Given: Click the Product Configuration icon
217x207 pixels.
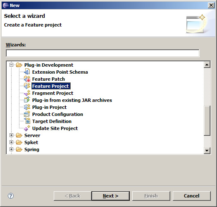Looking at the screenshot, I should pos(27,114).
